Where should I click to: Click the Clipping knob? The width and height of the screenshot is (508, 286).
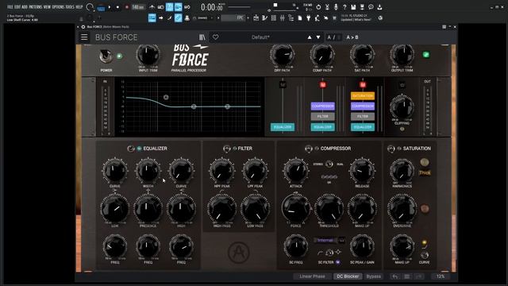point(402,108)
